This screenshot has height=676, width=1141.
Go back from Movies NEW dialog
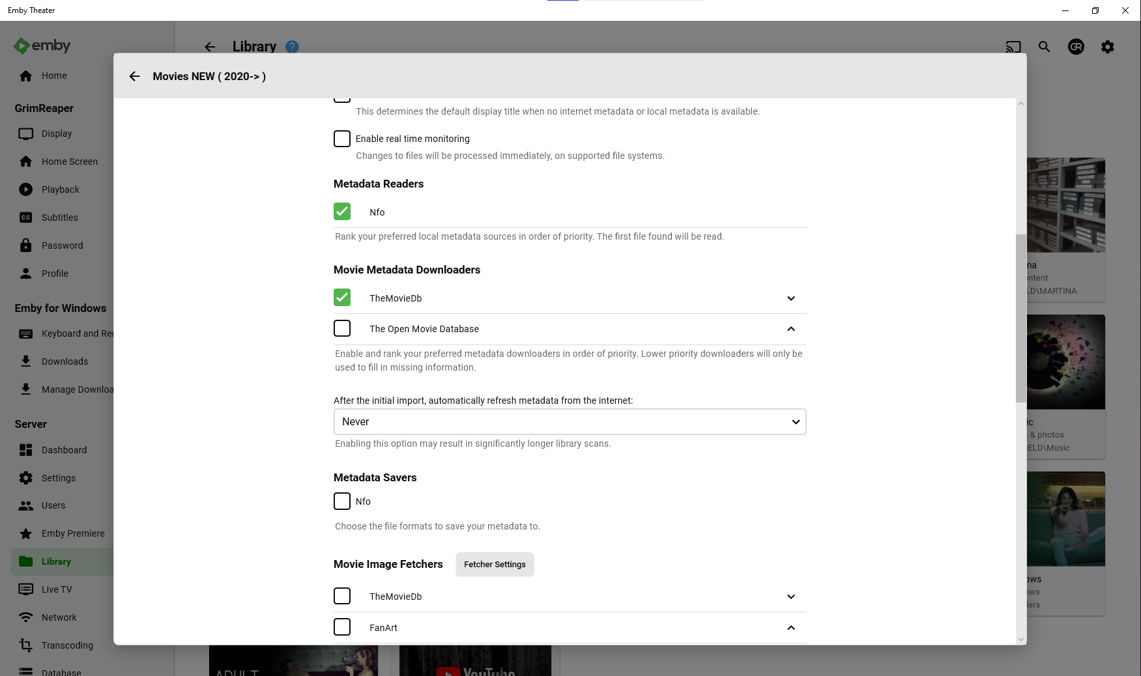pyautogui.click(x=134, y=76)
